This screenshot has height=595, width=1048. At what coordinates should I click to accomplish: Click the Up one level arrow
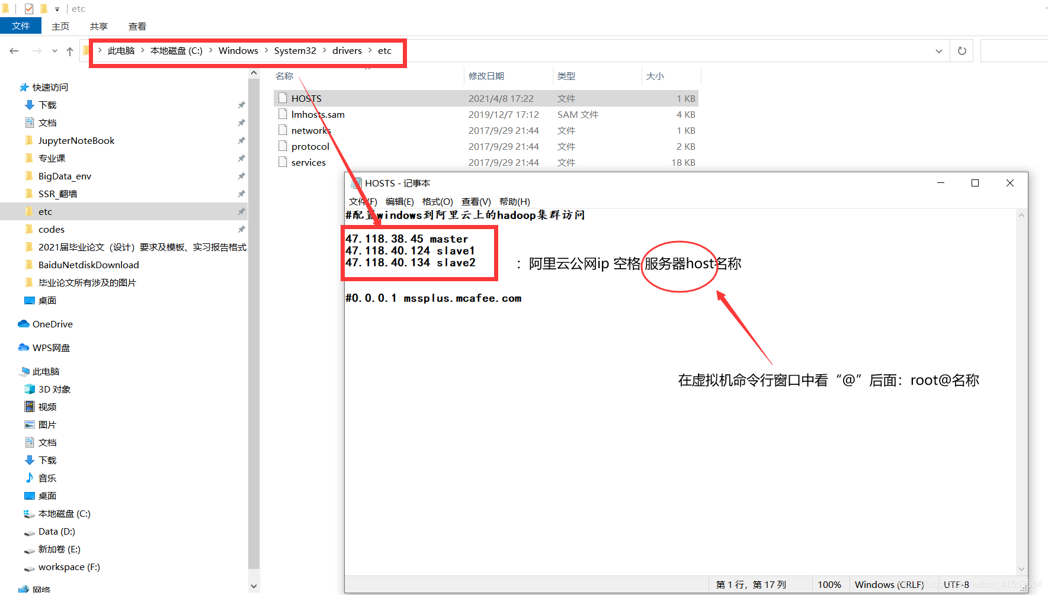click(x=70, y=51)
